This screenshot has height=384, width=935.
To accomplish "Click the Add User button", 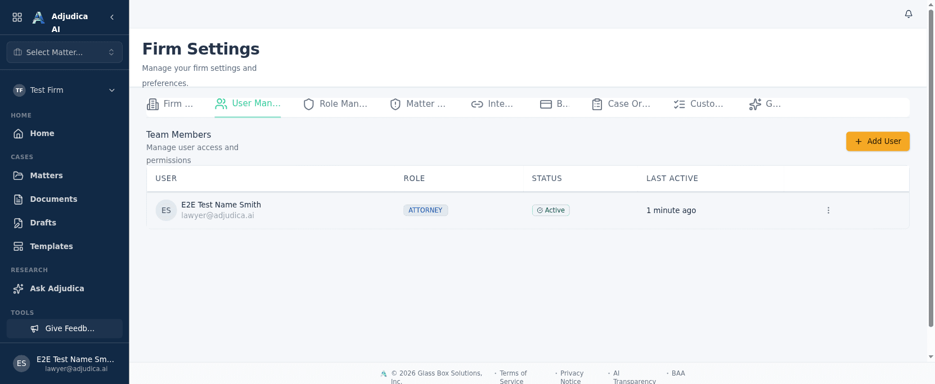I will pos(878,141).
